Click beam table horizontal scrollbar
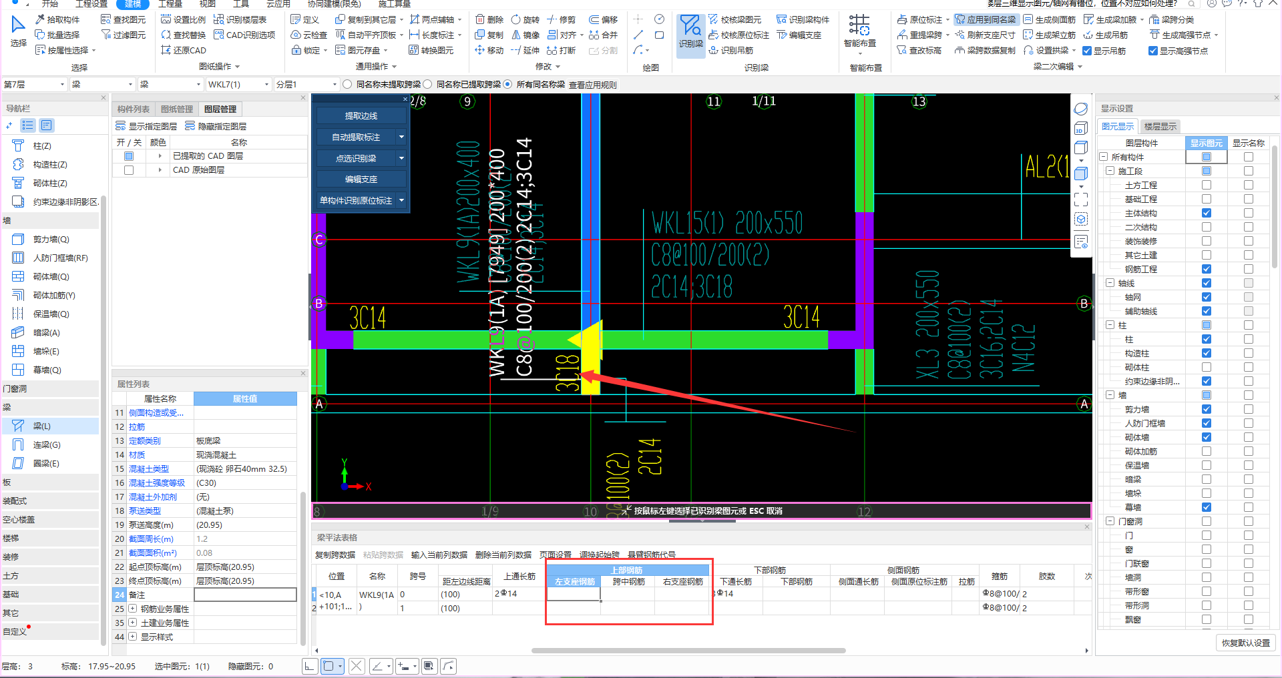 click(688, 650)
